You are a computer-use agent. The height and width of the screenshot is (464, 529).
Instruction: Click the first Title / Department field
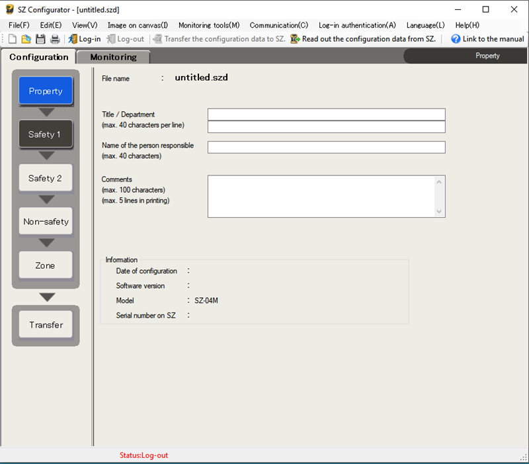coord(326,115)
